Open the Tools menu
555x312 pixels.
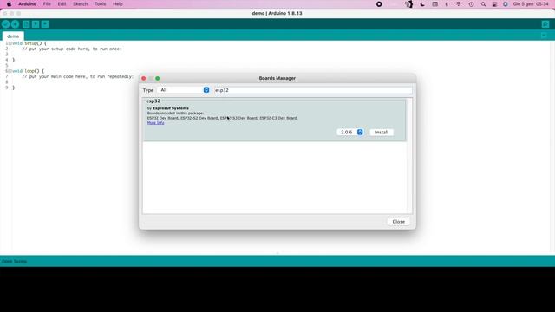[101, 4]
